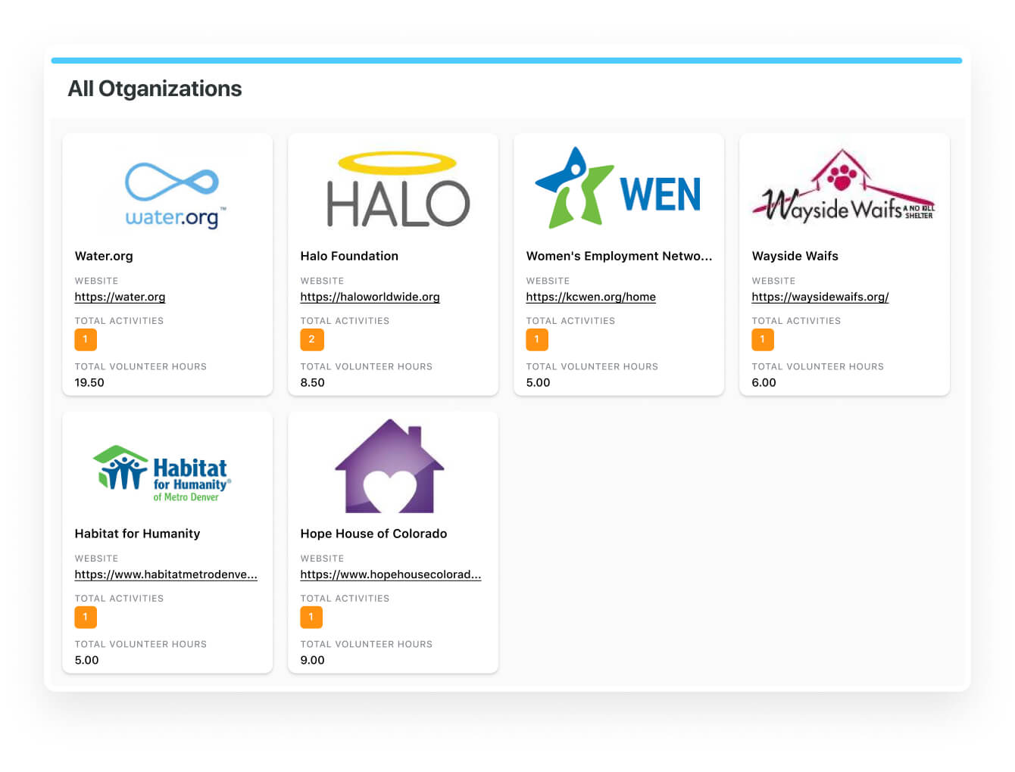
Task: Click the Hope House of Colorado title
Action: coord(373,534)
